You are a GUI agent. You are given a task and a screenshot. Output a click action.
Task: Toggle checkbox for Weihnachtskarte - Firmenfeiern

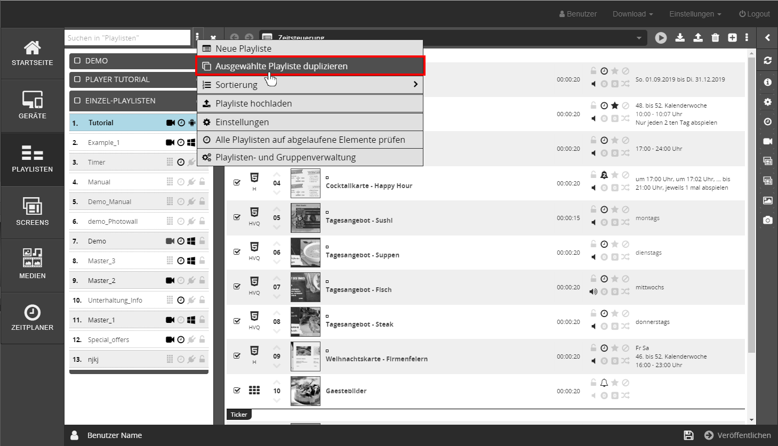tap(237, 355)
